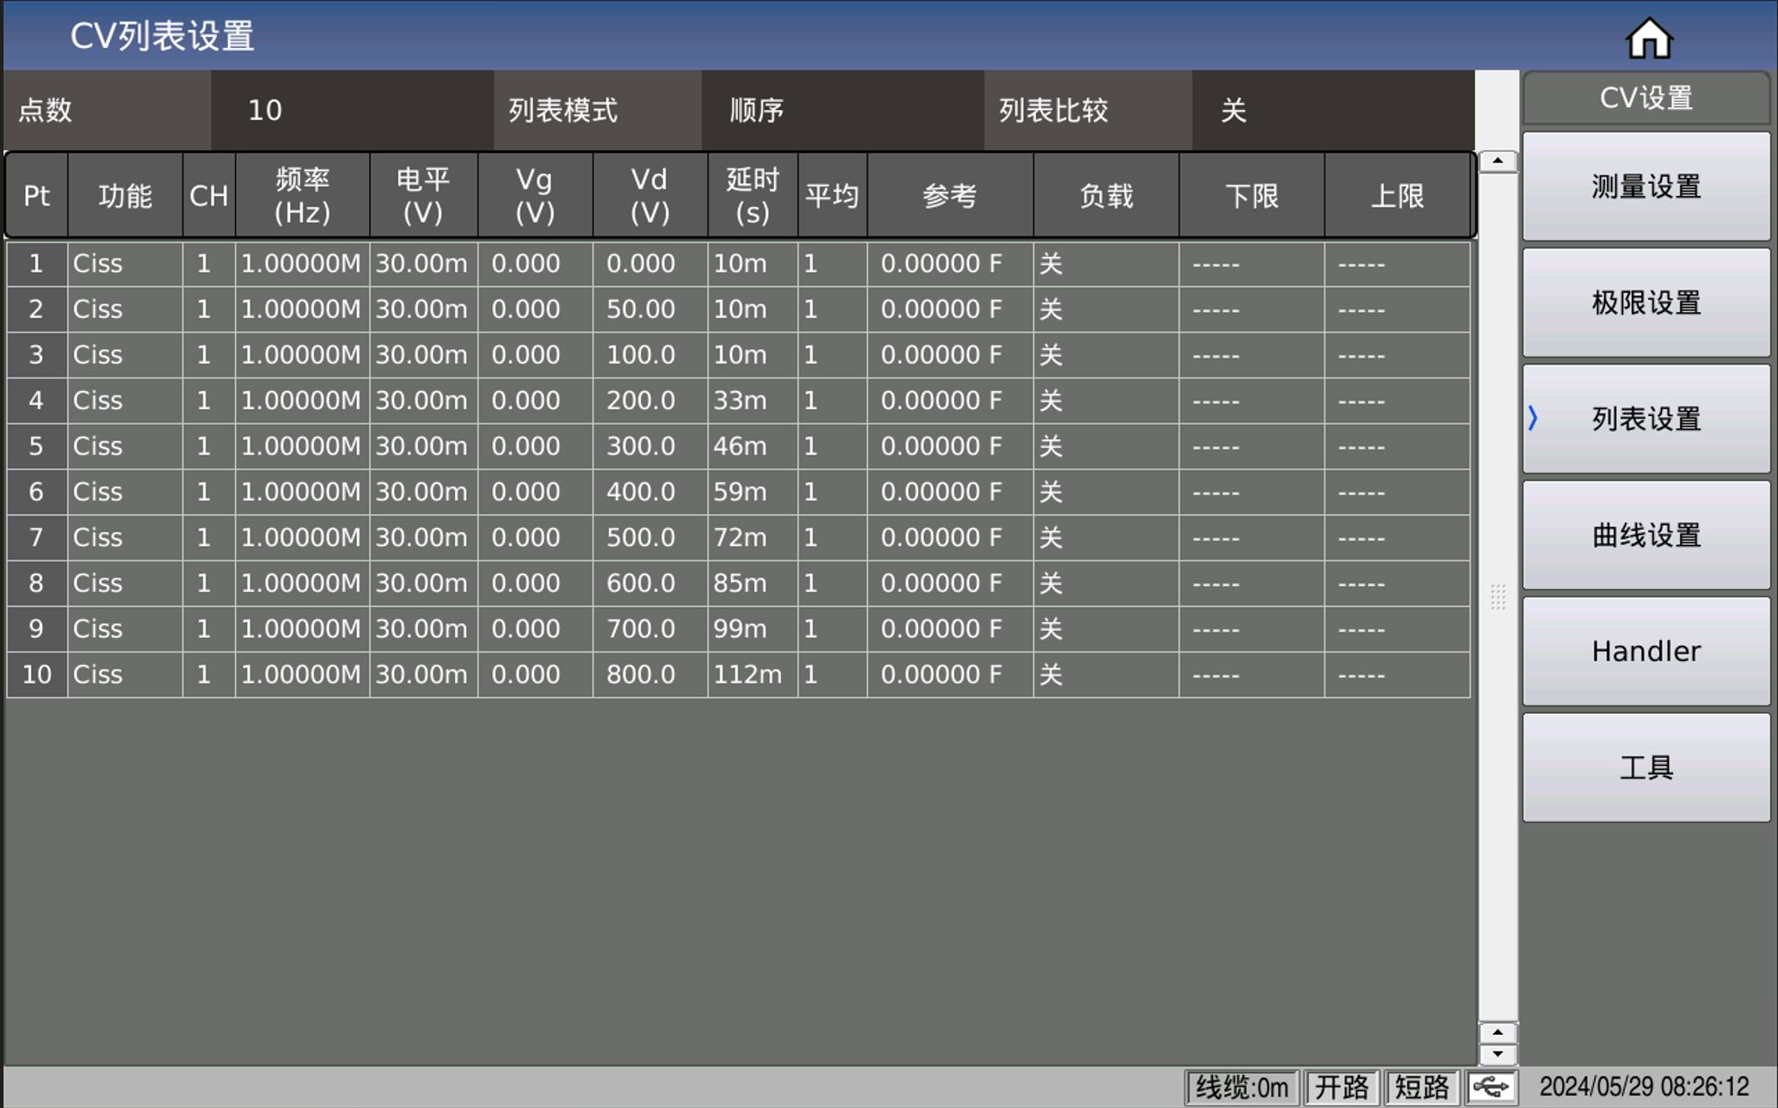1778x1108 pixels.
Task: Change the Ciss function for point 1
Action: click(x=125, y=264)
